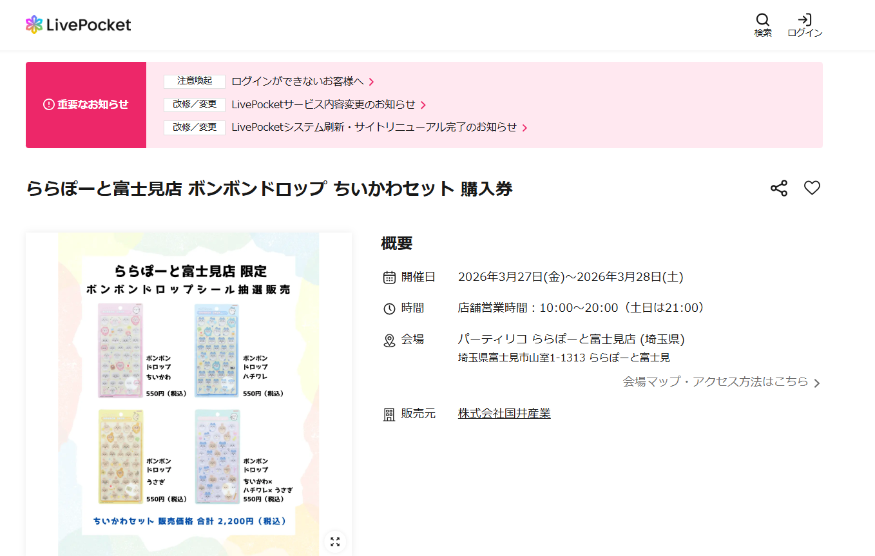Open the システム刷新・サイトリニューアル完了 announcement
This screenshot has height=556, width=875.
[x=378, y=128]
